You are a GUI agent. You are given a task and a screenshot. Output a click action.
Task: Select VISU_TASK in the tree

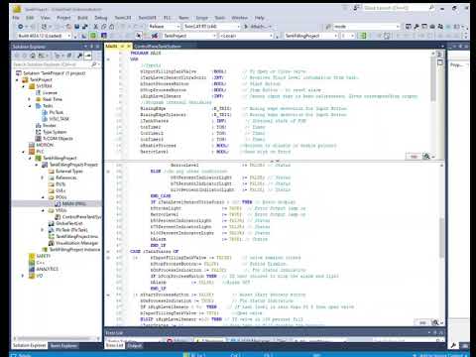point(59,119)
